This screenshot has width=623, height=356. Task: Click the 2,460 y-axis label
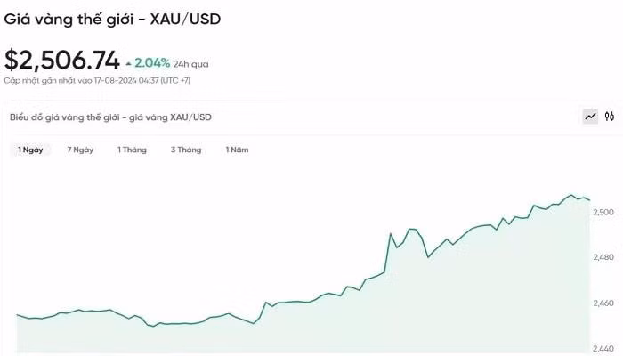[603, 303]
